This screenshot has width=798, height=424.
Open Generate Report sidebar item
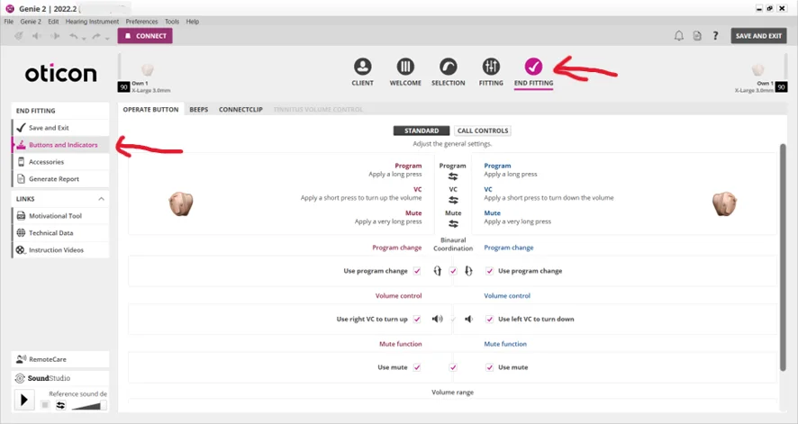point(60,179)
